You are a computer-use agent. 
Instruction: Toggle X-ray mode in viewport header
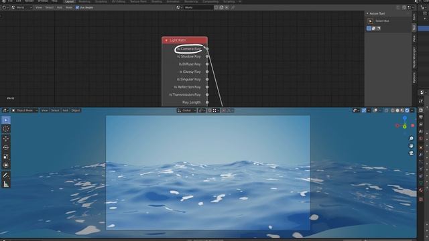click(386, 110)
